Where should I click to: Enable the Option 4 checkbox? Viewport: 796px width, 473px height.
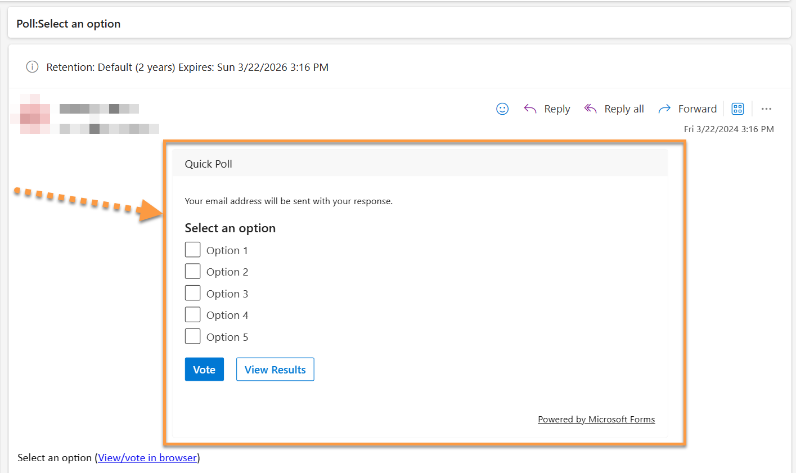point(192,315)
